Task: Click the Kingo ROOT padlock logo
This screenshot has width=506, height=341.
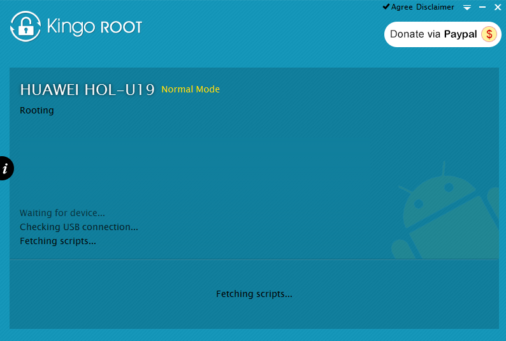Action: (25, 27)
